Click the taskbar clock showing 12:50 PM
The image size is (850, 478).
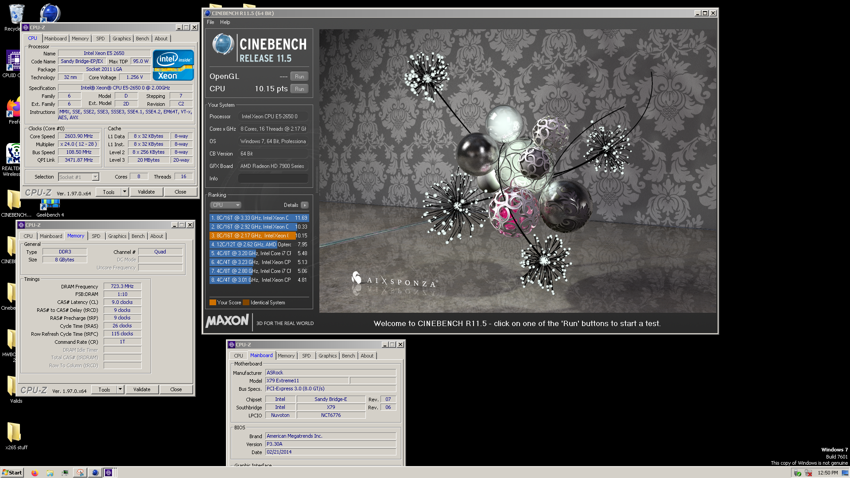tap(827, 473)
